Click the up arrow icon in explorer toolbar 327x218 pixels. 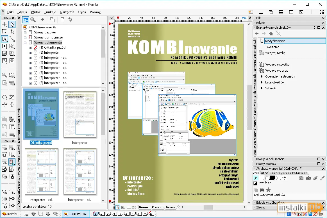43,20
